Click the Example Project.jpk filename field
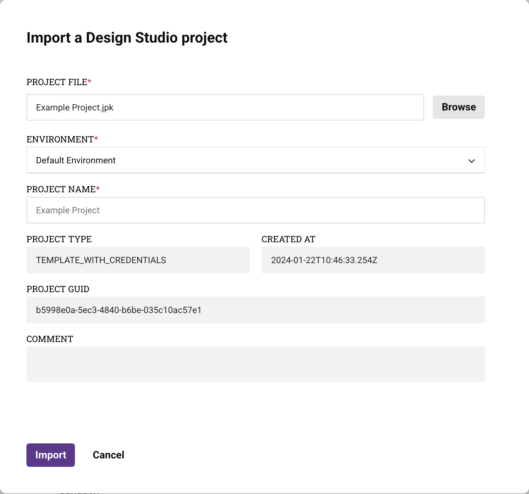 pos(225,107)
